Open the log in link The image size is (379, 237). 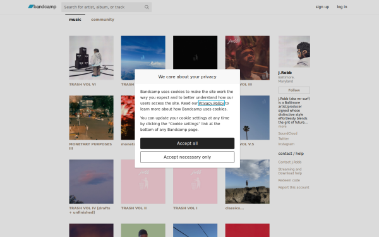click(342, 7)
